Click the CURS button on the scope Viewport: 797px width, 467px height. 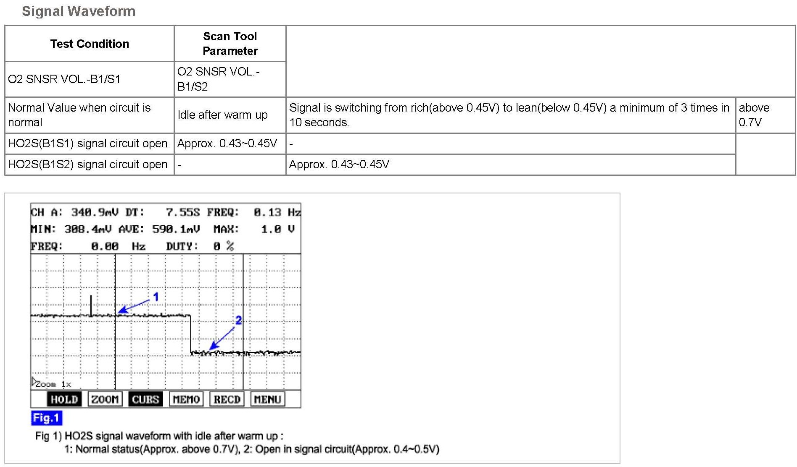[145, 399]
